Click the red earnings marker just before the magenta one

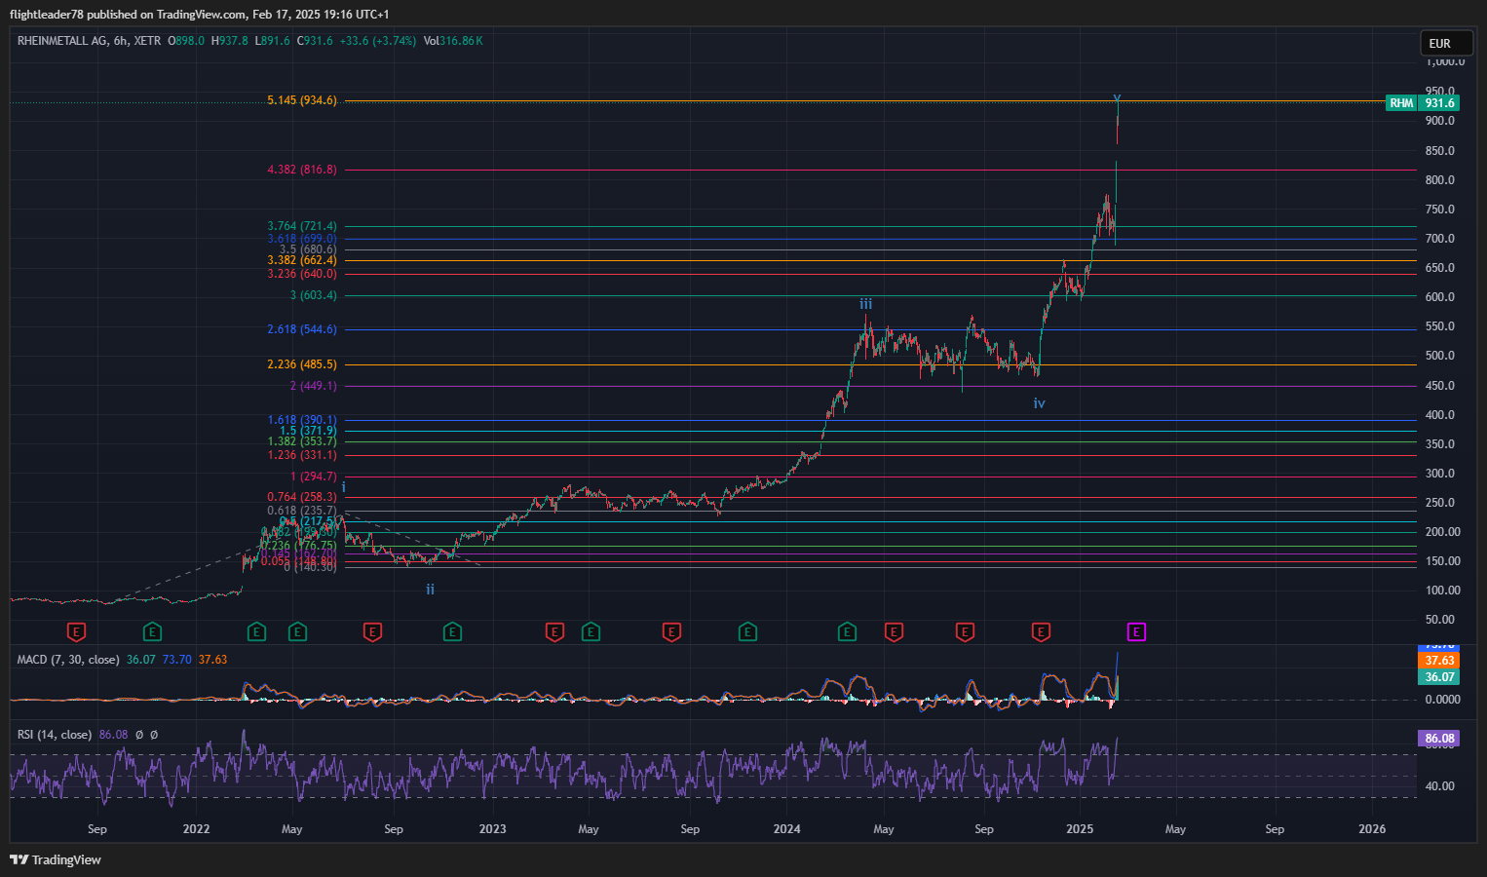[1041, 632]
